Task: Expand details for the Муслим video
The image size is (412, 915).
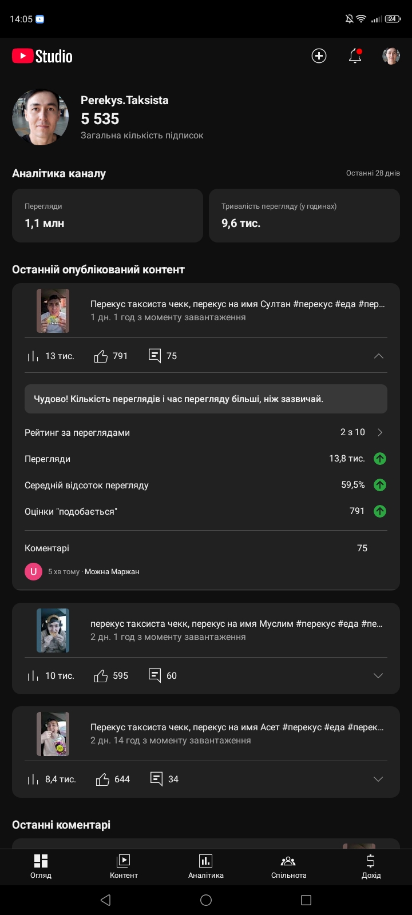Action: point(378,675)
